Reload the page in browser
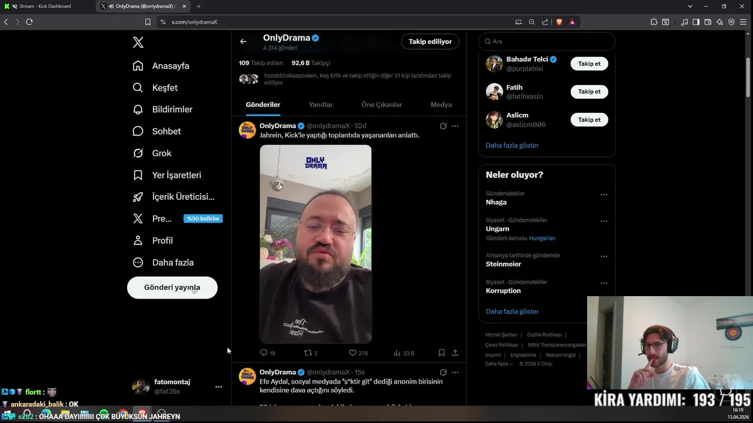Image resolution: width=753 pixels, height=423 pixels. (x=29, y=22)
